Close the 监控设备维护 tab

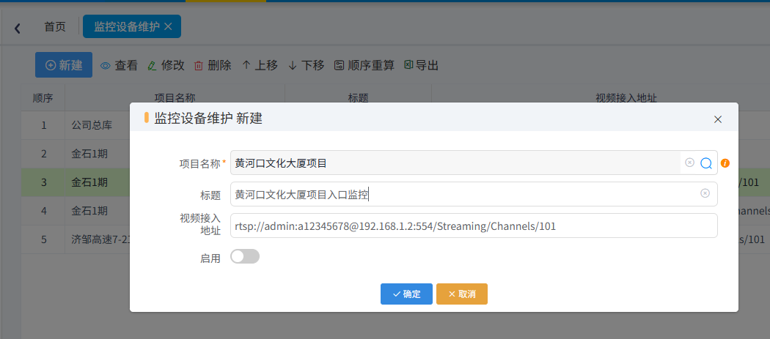pyautogui.click(x=168, y=26)
